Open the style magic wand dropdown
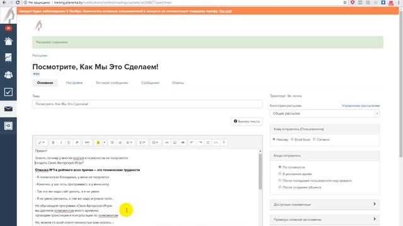The width and height of the screenshot is (403, 226). pos(42,143)
